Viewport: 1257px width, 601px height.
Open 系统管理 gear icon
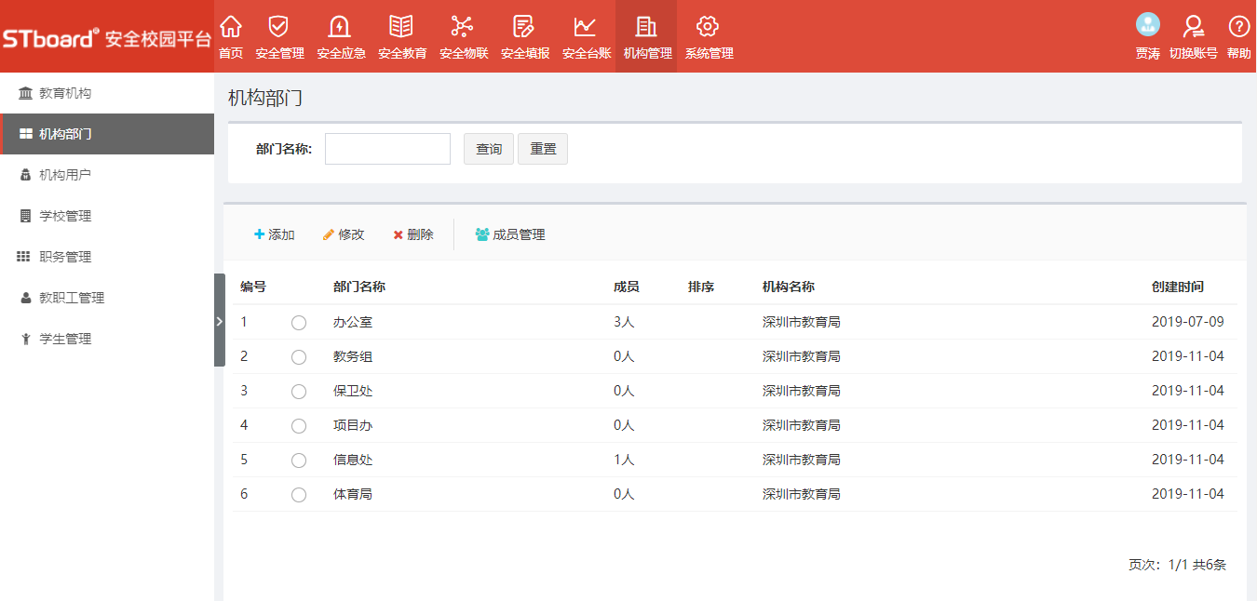pos(709,26)
